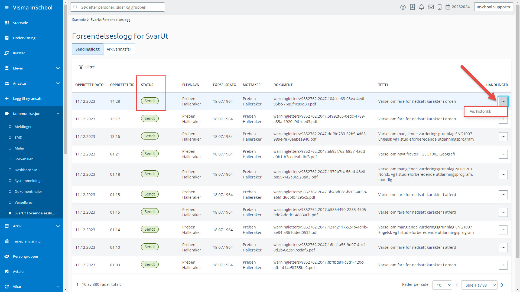This screenshot has height=292, width=520.
Task: Open Maler in the sidebar
Action: tap(19, 148)
